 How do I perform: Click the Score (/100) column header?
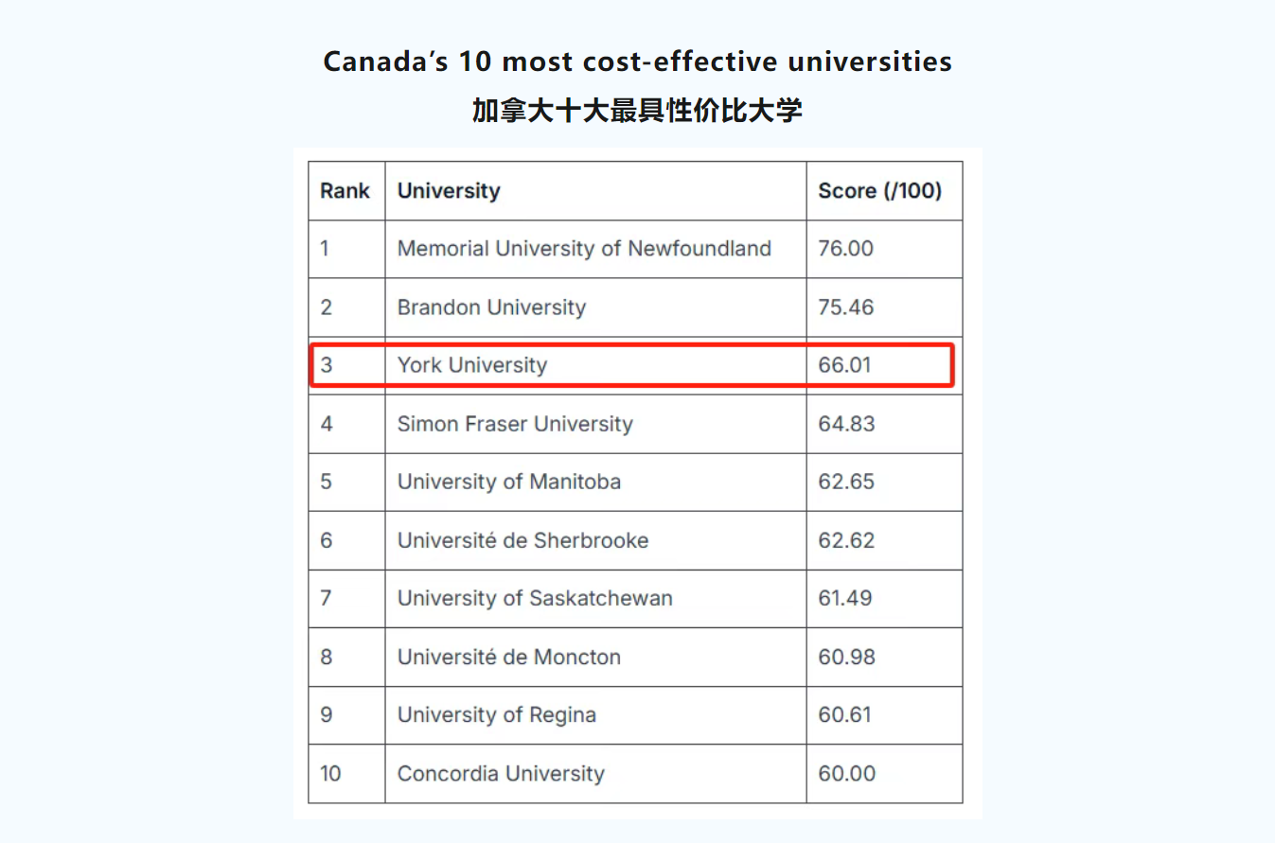pos(879,191)
